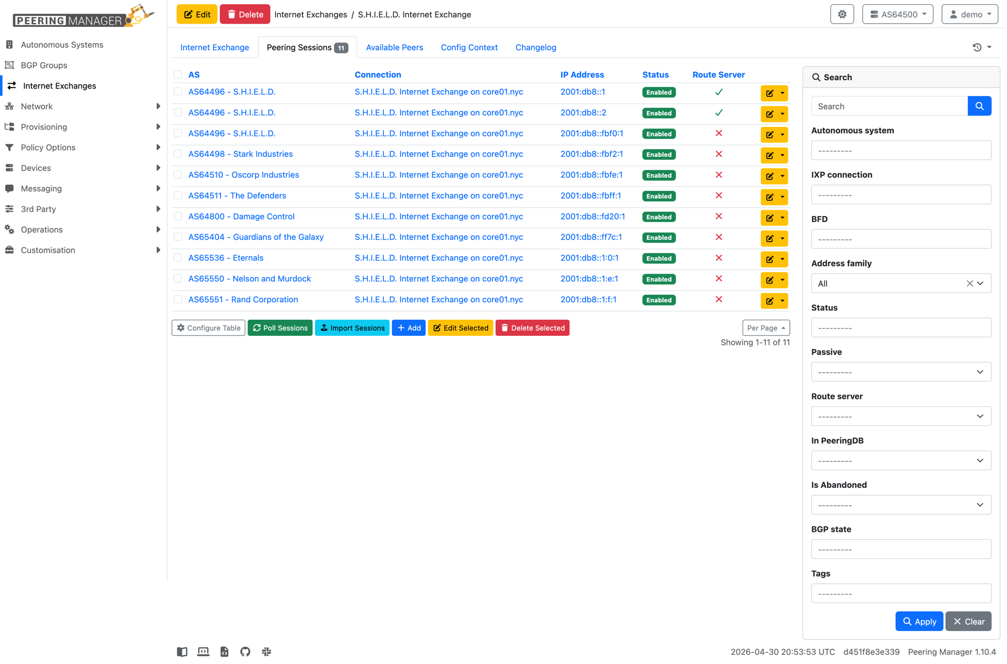Click the Import Sessions button

click(352, 328)
